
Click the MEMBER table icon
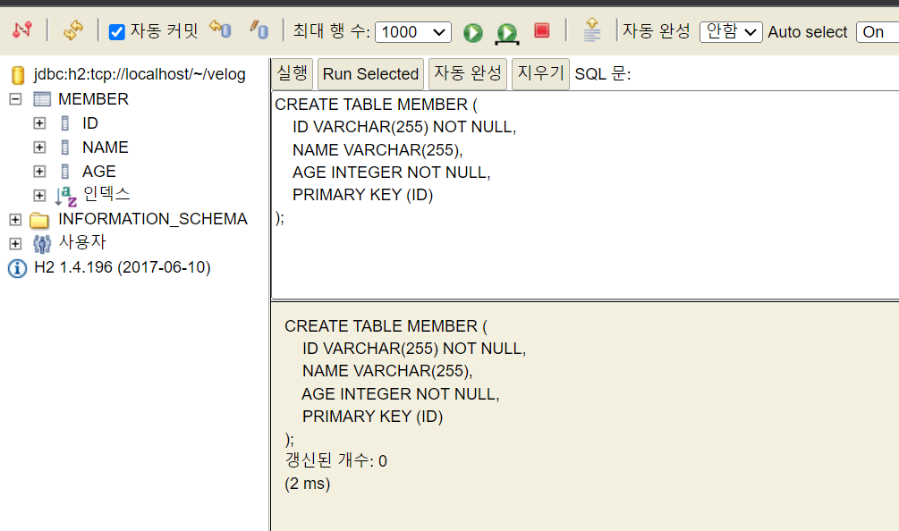[42, 99]
